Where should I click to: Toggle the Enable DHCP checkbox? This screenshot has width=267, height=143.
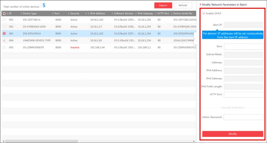(203, 13)
